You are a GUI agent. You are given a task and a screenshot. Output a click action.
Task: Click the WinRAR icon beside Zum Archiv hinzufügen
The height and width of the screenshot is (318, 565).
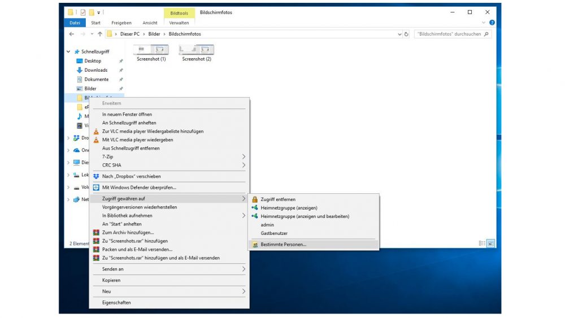96,233
